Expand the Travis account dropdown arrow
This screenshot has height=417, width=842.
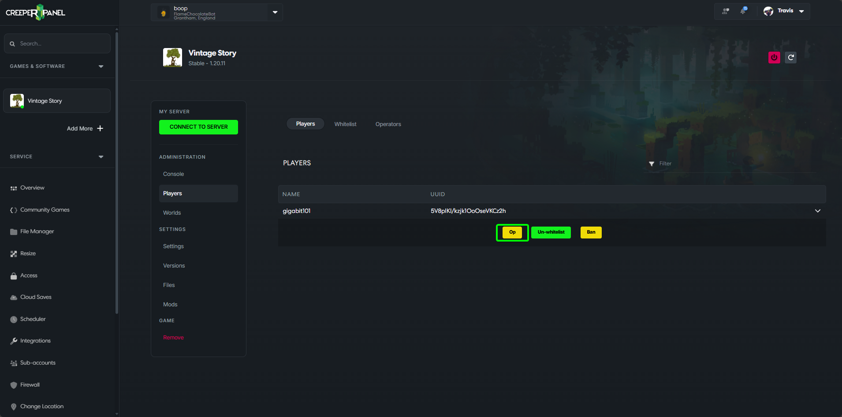(x=801, y=11)
